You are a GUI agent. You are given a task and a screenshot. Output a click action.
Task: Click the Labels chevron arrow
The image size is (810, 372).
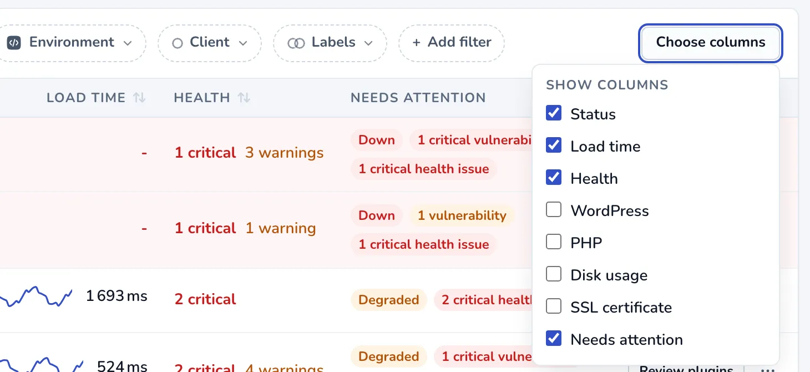[x=368, y=43]
